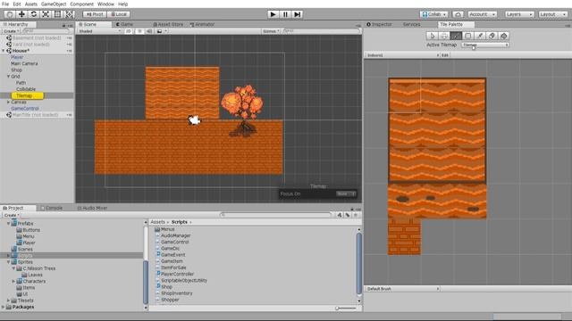The image size is (572, 321).
Task: Toggle scene effects image button
Action: pyautogui.click(x=159, y=31)
